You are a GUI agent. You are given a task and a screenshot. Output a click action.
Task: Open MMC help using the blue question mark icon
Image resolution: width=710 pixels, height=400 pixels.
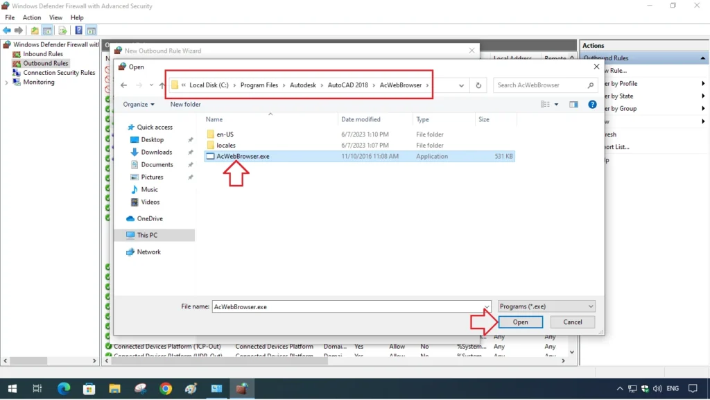click(78, 30)
